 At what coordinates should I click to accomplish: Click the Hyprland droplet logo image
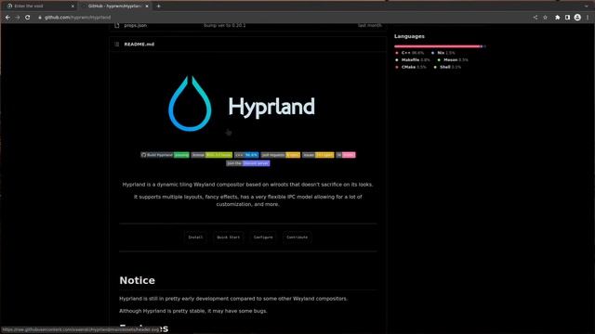(x=190, y=103)
